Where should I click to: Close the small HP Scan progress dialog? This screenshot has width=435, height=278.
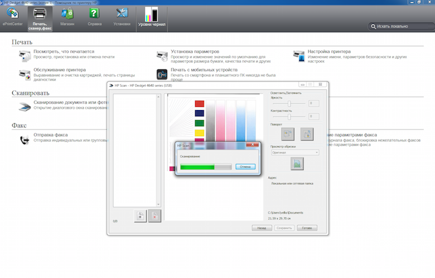(253, 145)
